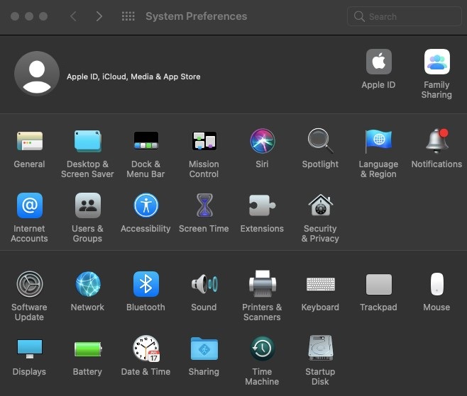Viewport: 467px width, 396px height.
Task: Go back with the left arrow button
Action: coord(73,16)
